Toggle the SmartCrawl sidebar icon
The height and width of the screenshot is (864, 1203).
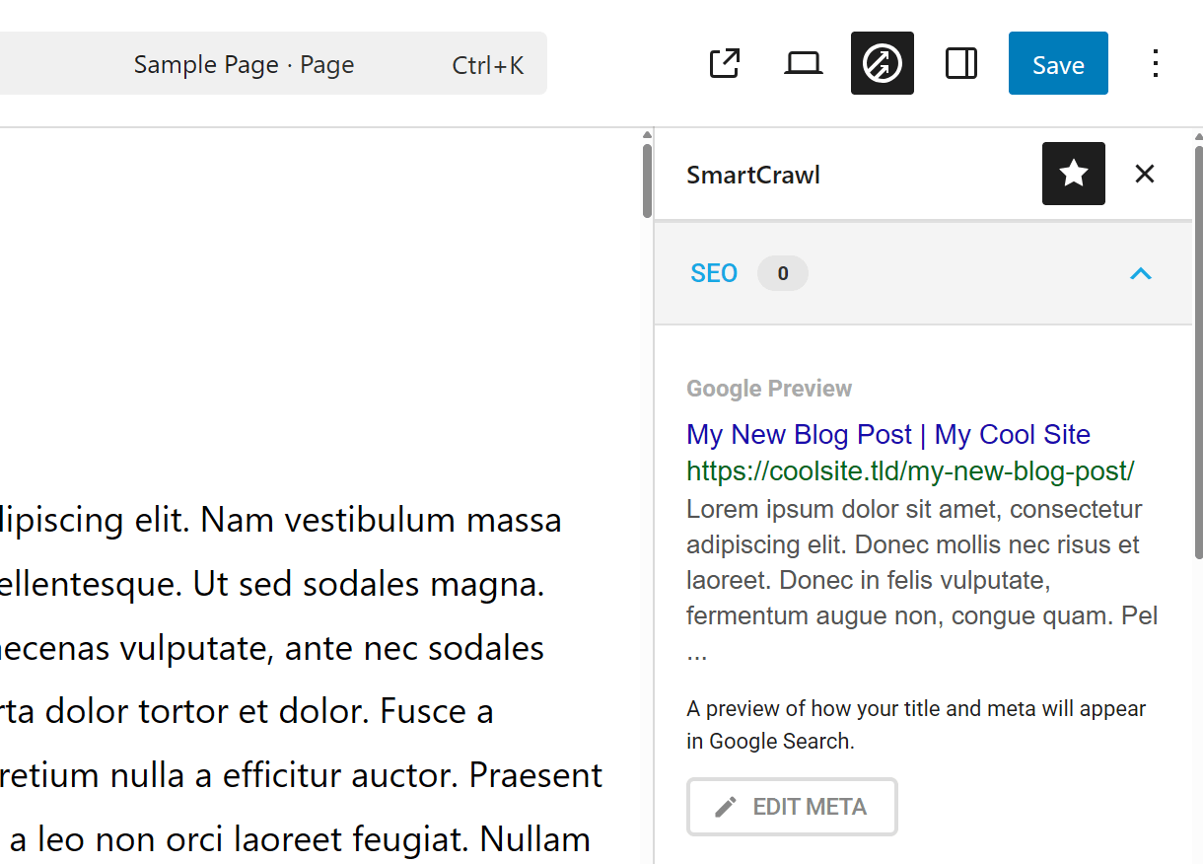[x=883, y=63]
